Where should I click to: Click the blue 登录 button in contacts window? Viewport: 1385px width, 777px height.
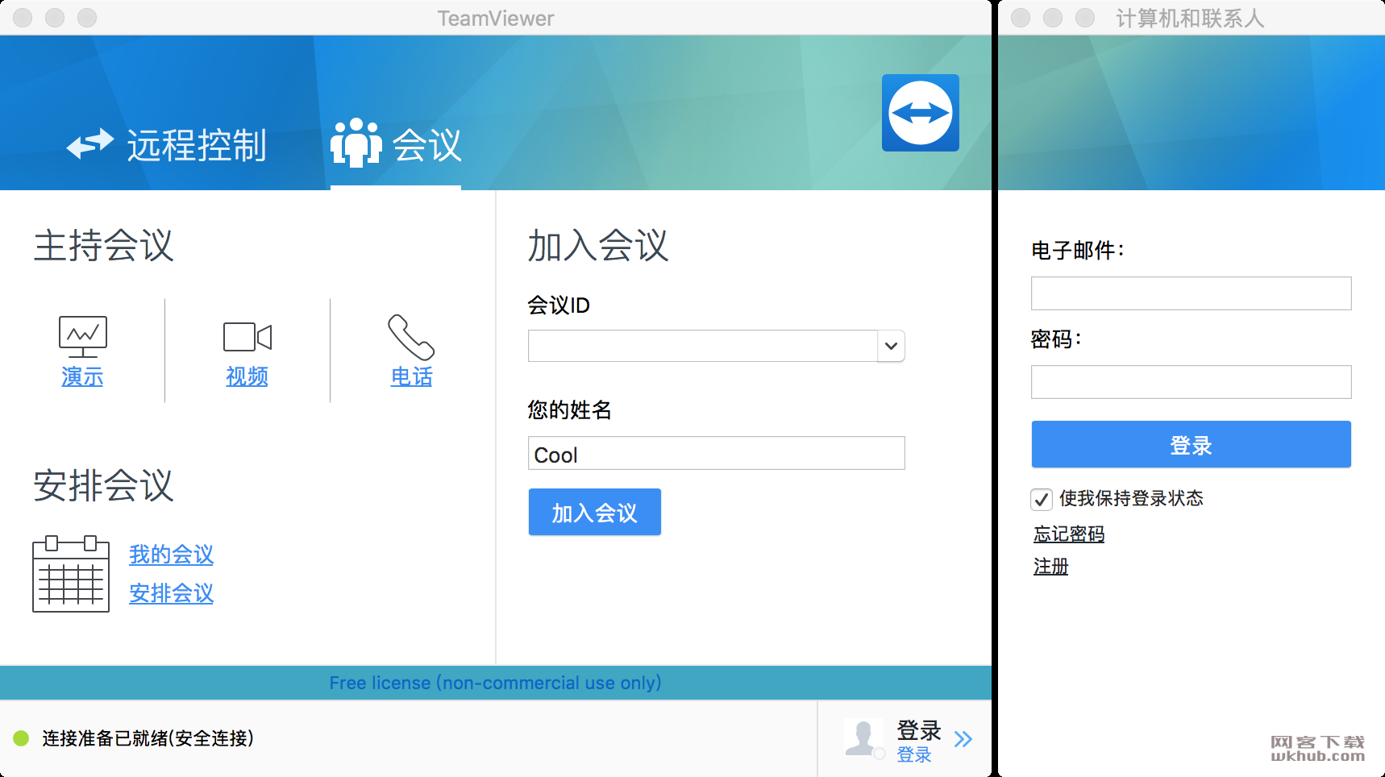1191,444
